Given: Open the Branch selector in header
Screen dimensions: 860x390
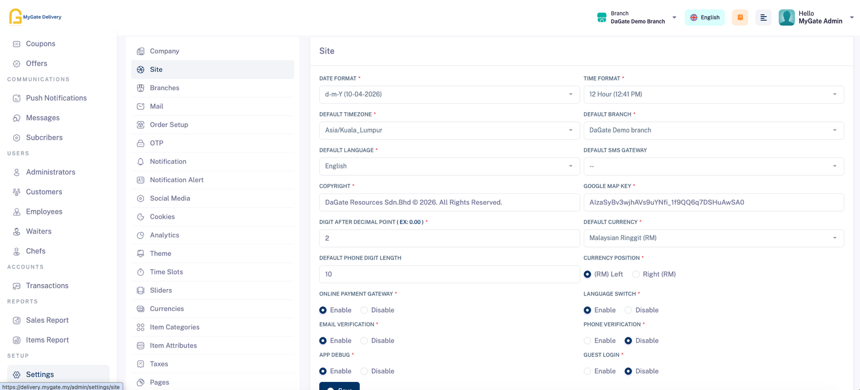Looking at the screenshot, I should [x=637, y=18].
